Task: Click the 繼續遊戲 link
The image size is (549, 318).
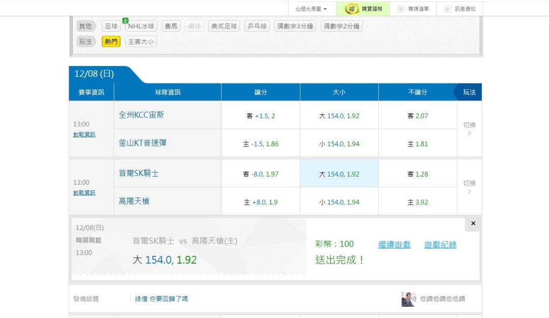Action: pyautogui.click(x=394, y=245)
